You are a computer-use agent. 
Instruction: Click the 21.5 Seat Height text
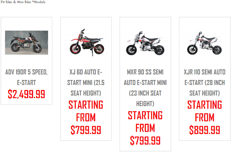pyautogui.click(x=86, y=88)
